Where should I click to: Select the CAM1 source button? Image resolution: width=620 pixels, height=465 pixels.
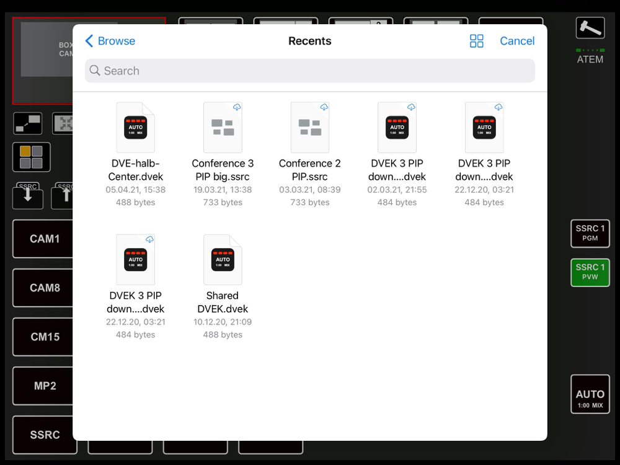pos(44,239)
